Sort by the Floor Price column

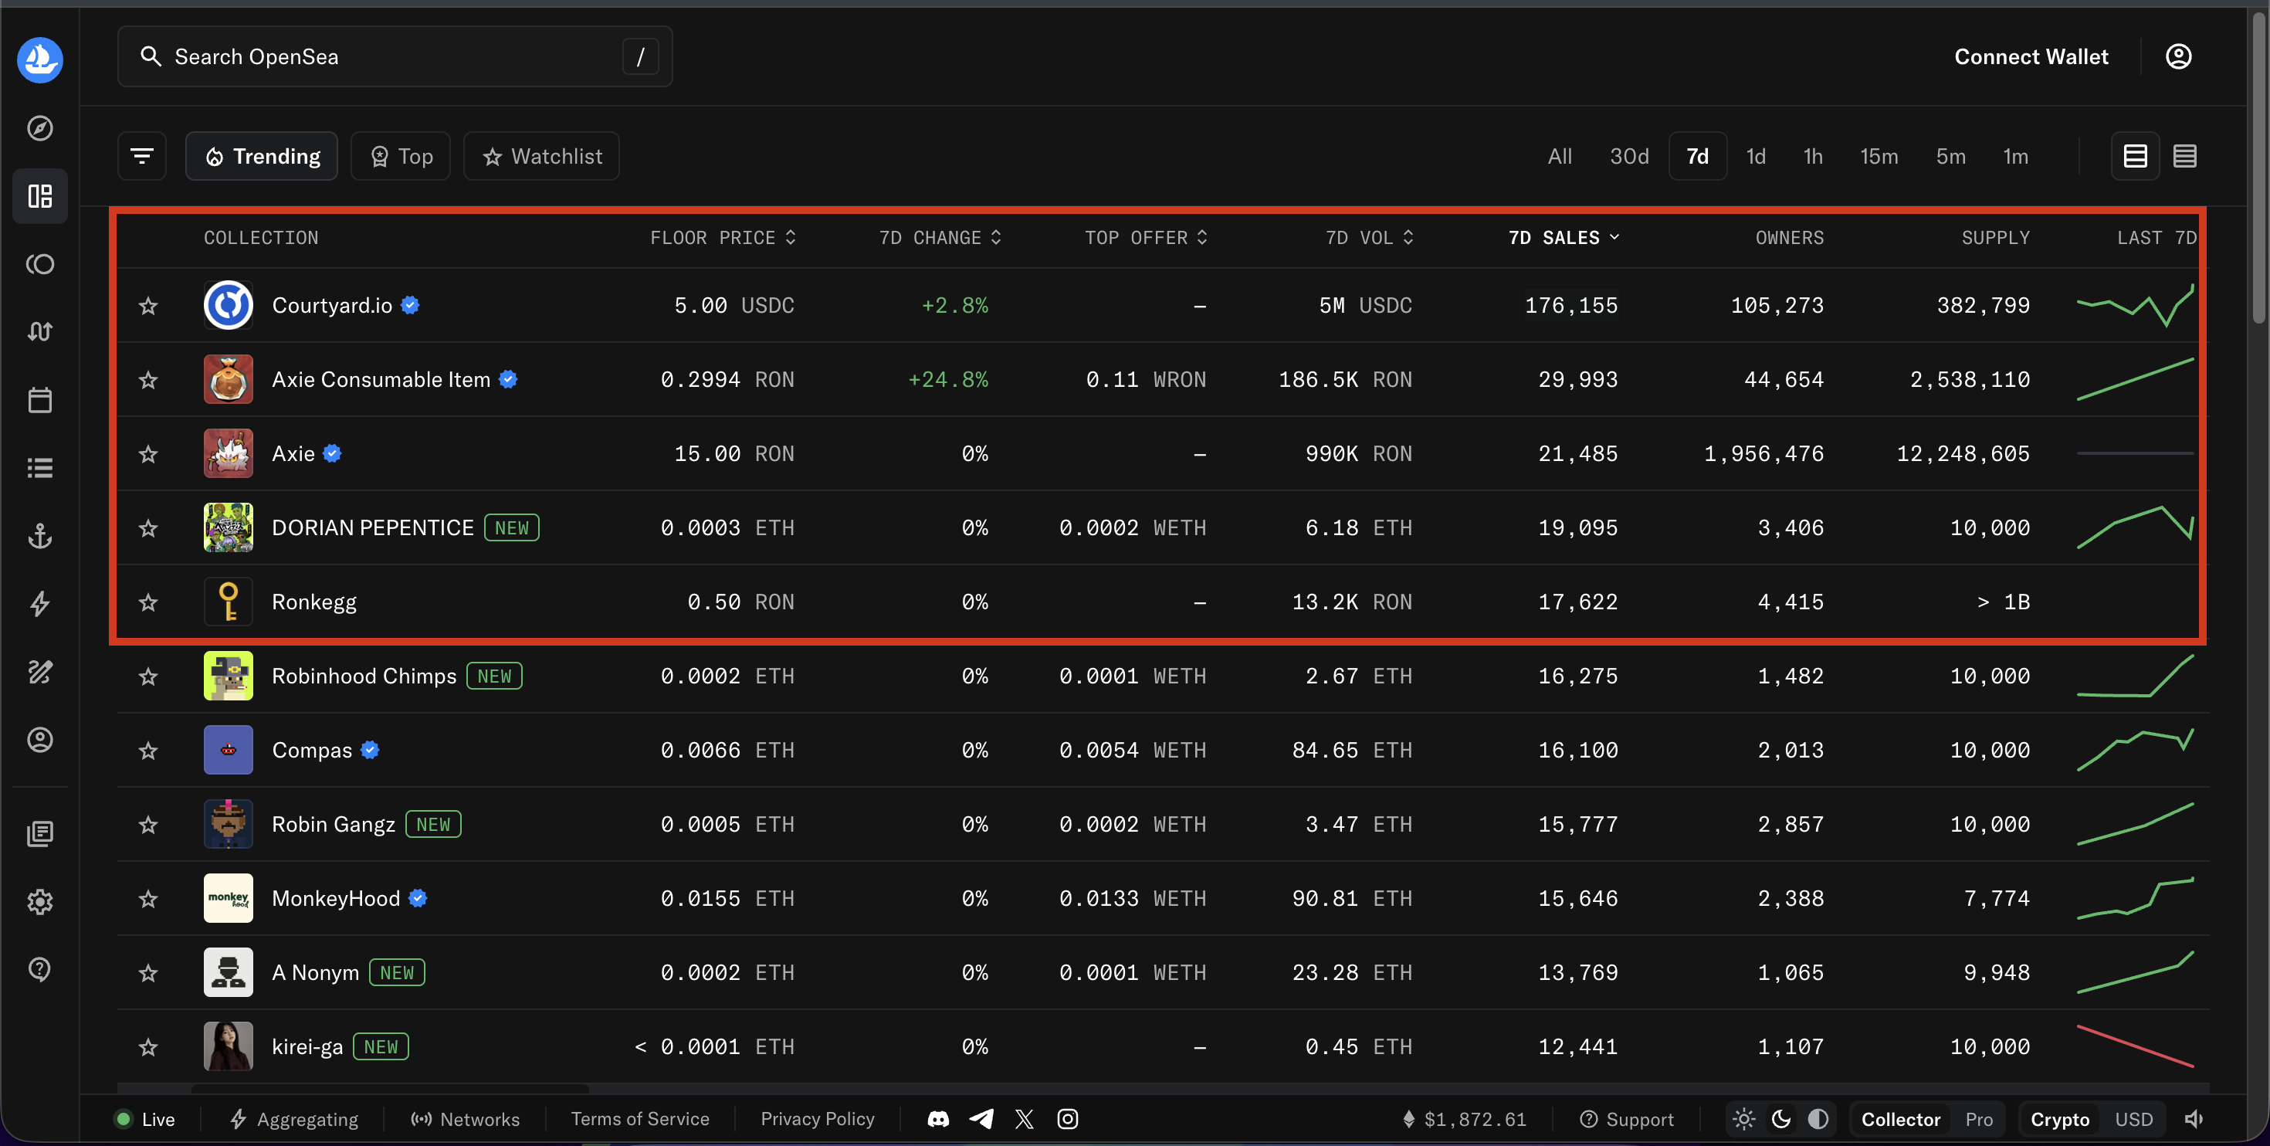[x=723, y=237]
